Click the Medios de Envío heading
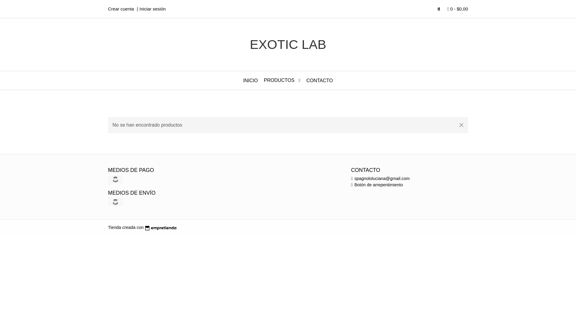The image size is (576, 324). 132,193
